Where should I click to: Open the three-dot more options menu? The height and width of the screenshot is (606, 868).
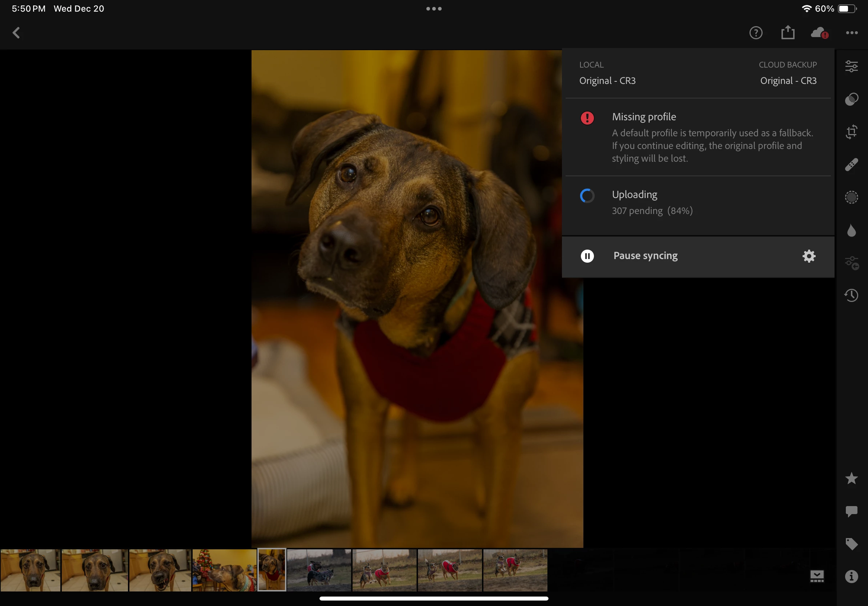(x=851, y=33)
